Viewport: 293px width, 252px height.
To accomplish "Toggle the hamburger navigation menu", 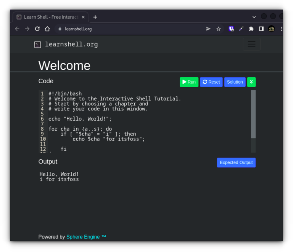I will coord(251,44).
